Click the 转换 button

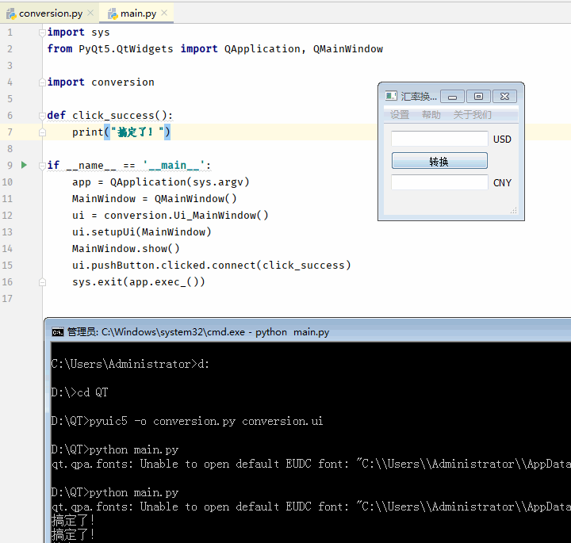(439, 160)
